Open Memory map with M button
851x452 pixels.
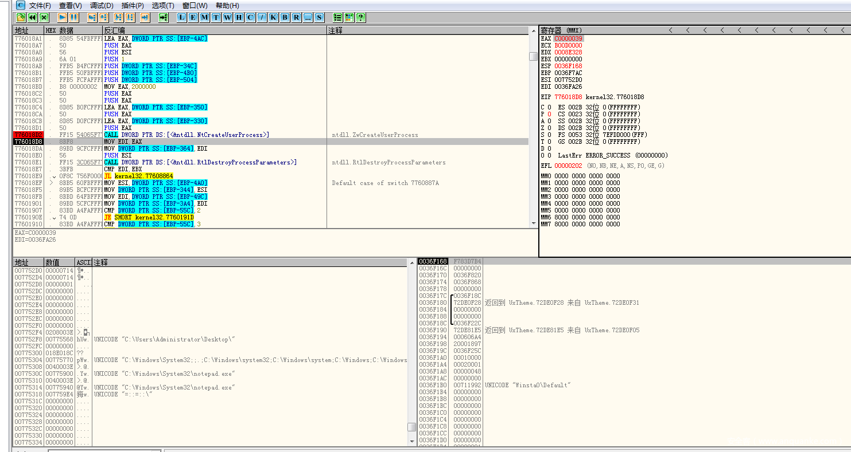coord(204,17)
